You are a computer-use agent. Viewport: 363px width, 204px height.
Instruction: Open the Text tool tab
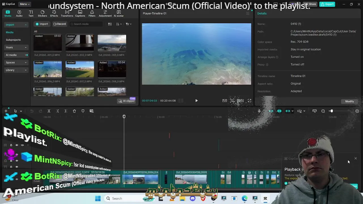coord(31,14)
